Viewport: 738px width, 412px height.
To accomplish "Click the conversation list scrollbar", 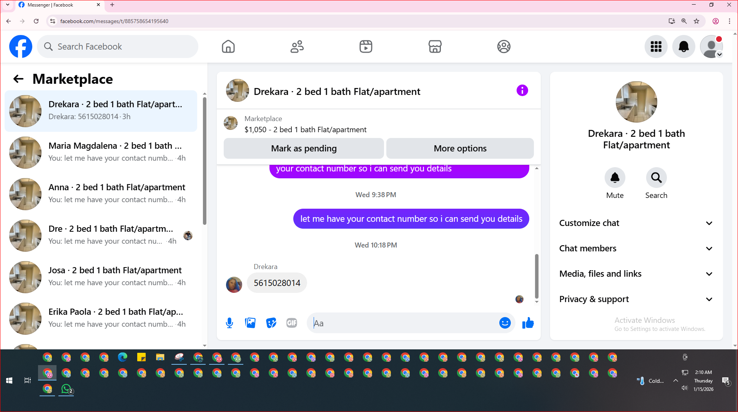I will point(204,161).
